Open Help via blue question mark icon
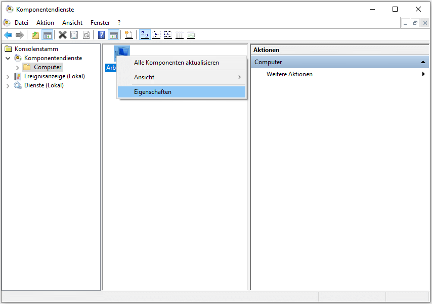 tap(101, 35)
